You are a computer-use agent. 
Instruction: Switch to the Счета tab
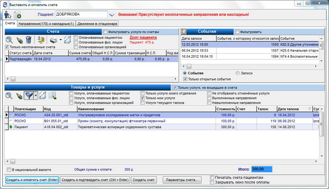click(x=10, y=23)
